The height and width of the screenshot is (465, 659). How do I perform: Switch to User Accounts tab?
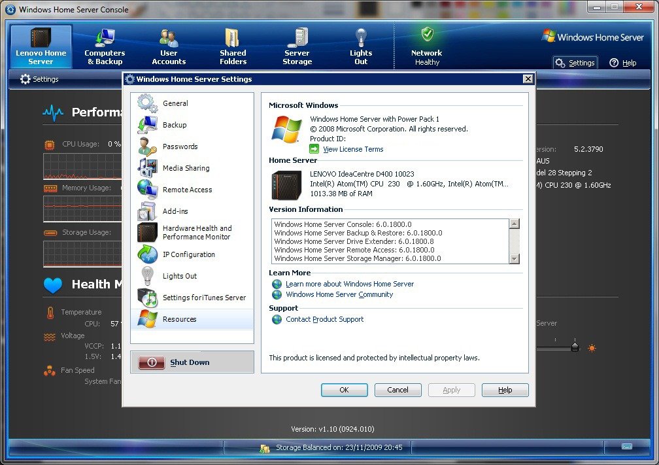(x=169, y=46)
